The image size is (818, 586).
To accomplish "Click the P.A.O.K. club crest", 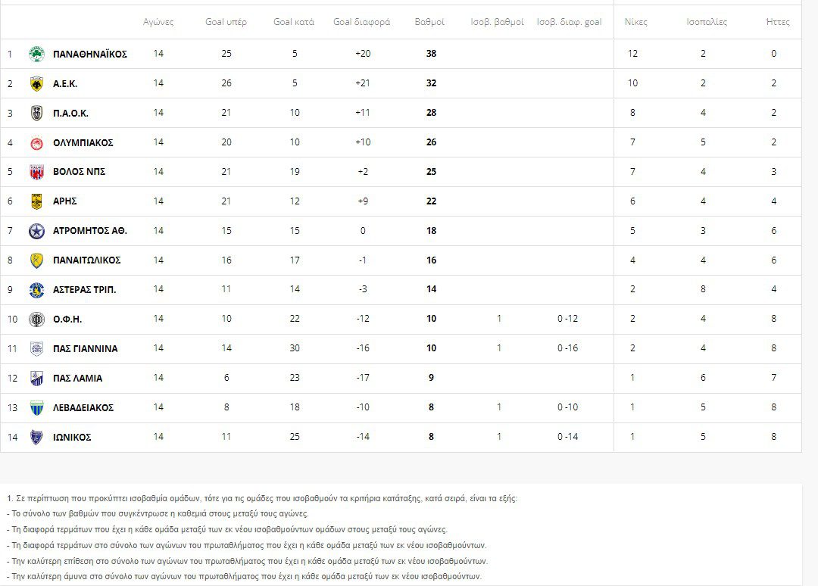I will pos(36,113).
